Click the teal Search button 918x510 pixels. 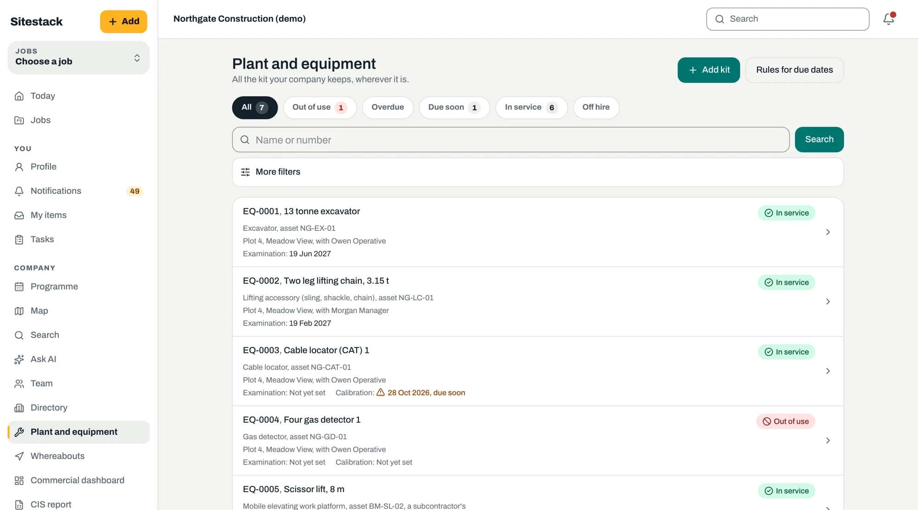[819, 140]
